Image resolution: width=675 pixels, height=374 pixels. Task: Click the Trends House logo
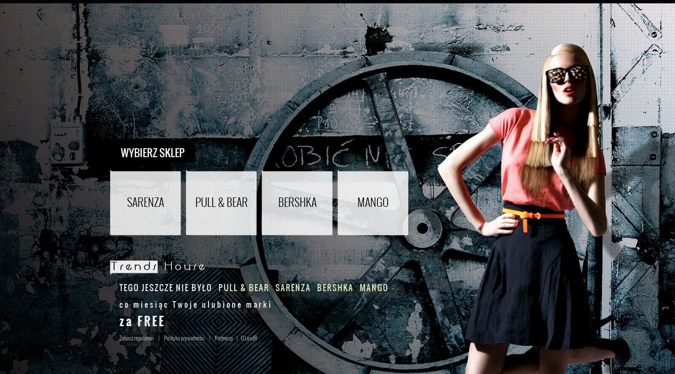tap(157, 267)
